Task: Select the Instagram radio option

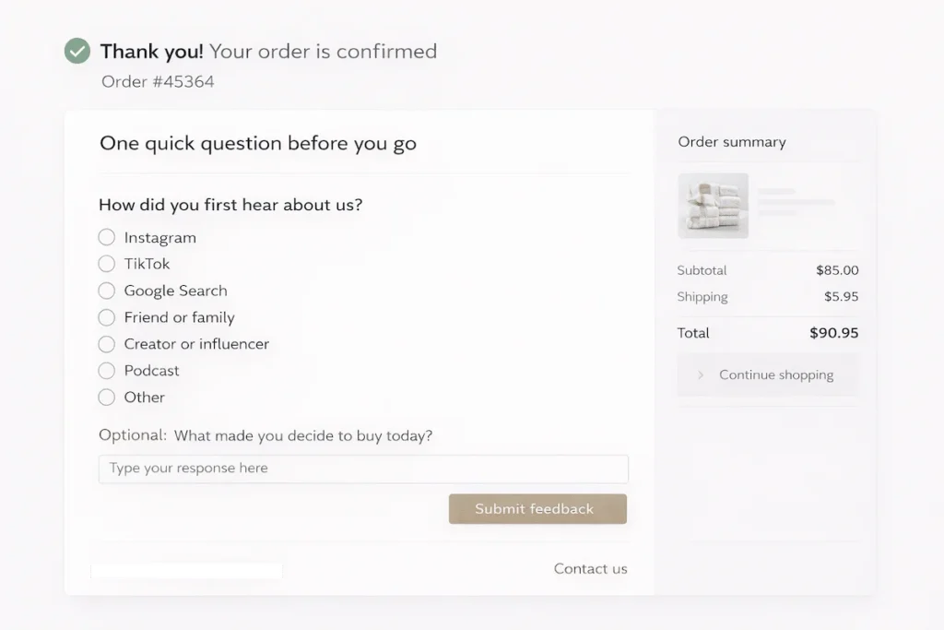Action: point(107,238)
